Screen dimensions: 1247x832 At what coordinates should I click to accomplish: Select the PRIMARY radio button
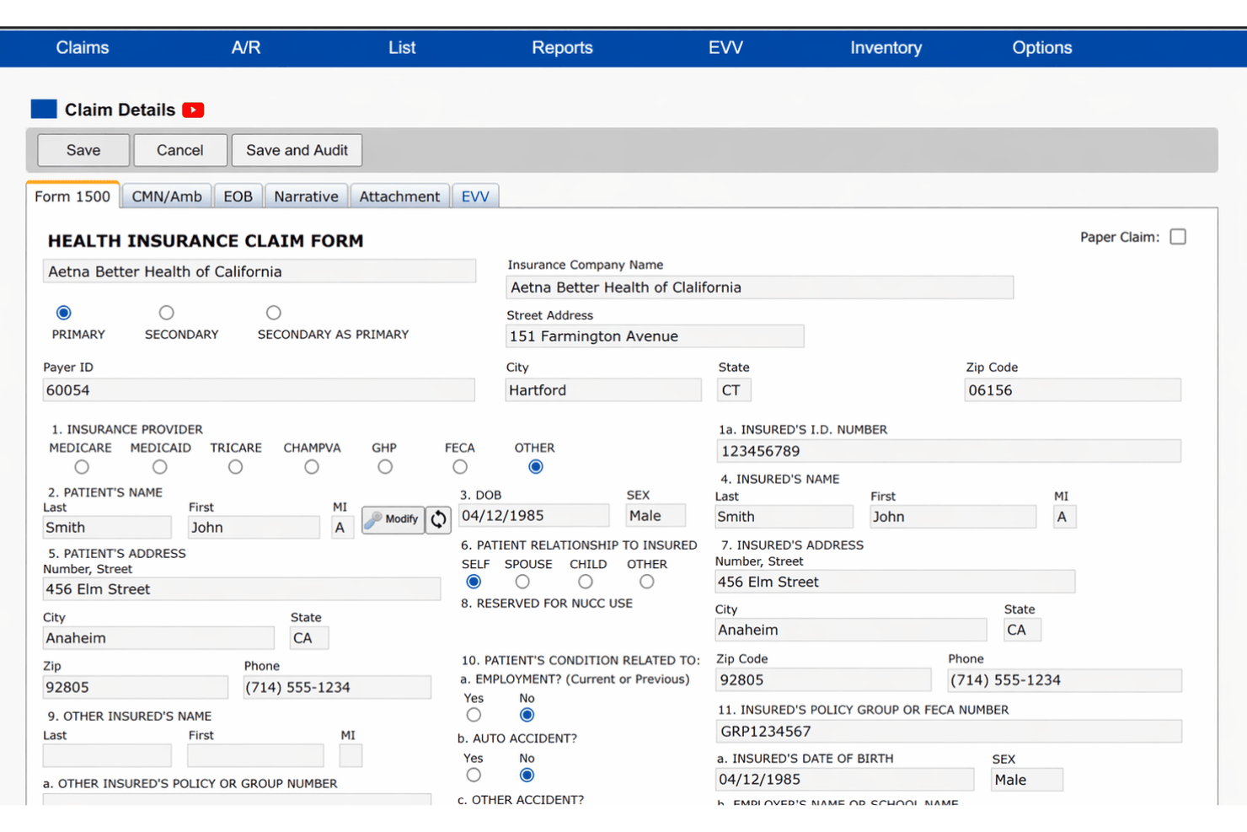pyautogui.click(x=63, y=313)
